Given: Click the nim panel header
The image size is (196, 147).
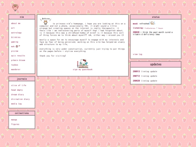Looking at the screenshot, I should tap(22, 17).
